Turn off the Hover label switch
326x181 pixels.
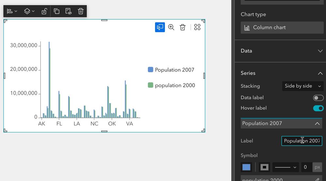(x=318, y=108)
